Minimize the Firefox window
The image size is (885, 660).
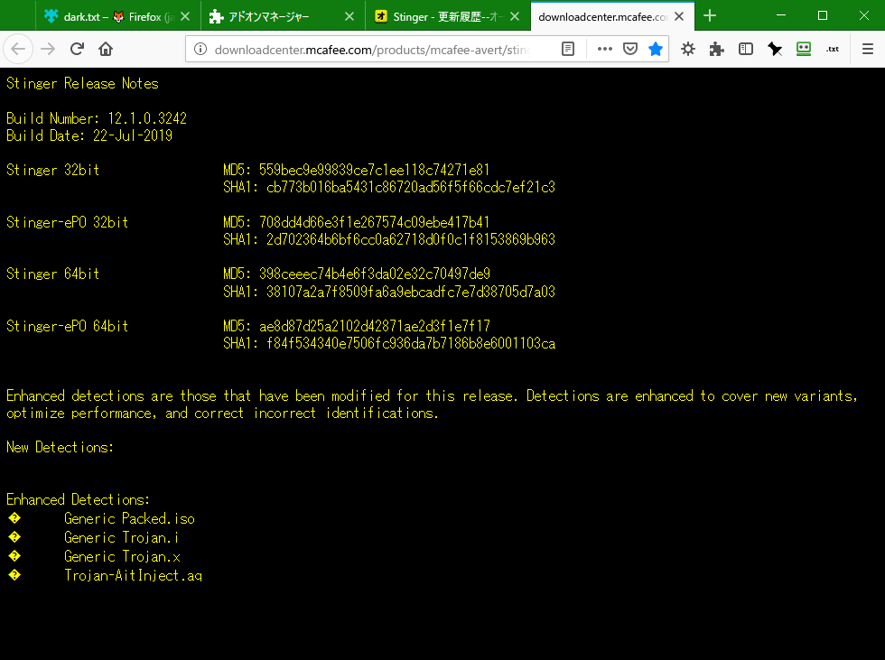tap(781, 15)
